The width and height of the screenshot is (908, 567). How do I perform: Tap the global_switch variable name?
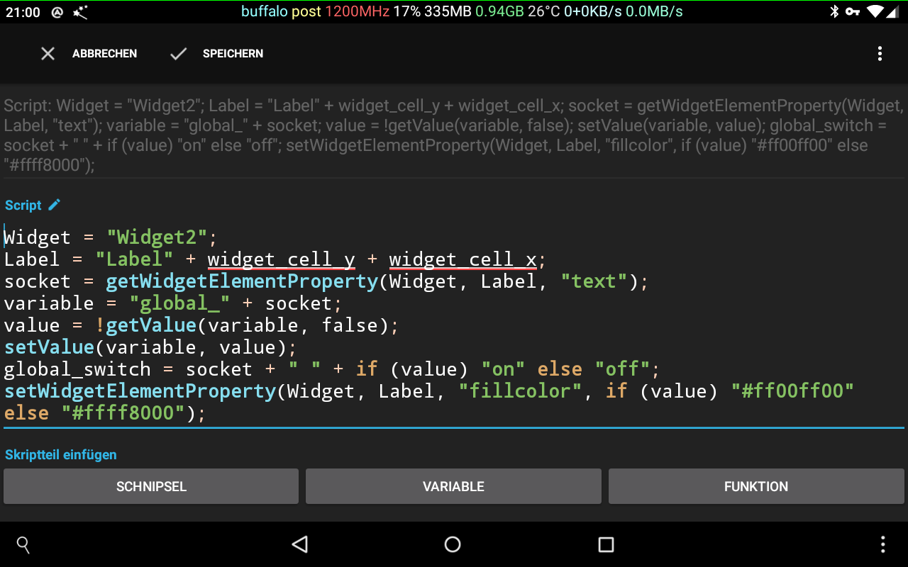[x=77, y=369]
